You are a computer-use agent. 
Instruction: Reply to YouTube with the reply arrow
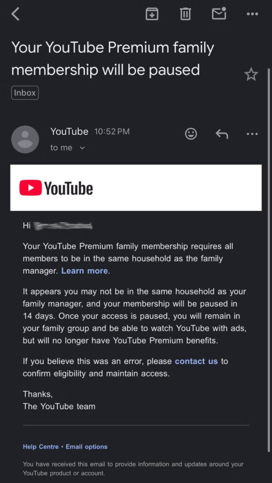(x=221, y=133)
